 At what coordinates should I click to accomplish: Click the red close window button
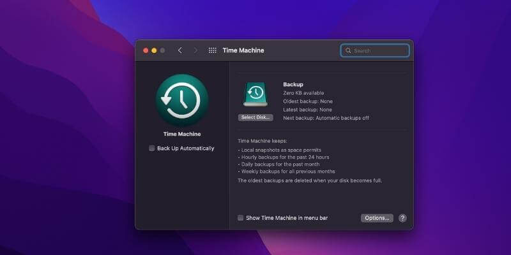click(146, 50)
